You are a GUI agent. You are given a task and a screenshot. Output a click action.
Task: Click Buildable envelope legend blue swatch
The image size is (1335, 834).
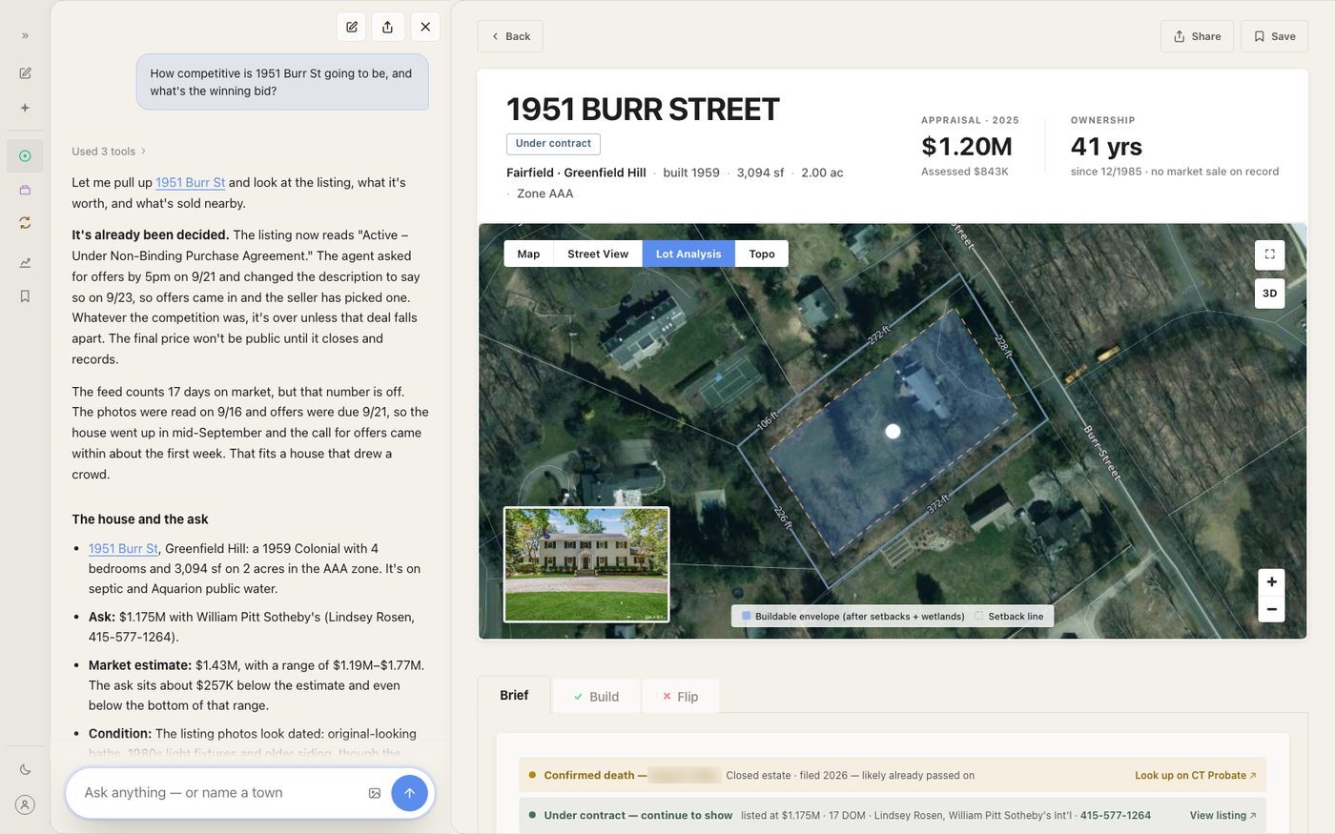(746, 617)
